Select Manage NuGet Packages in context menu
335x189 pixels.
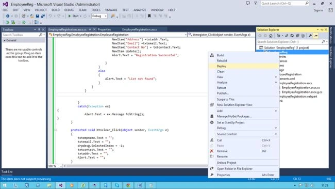click(x=244, y=116)
